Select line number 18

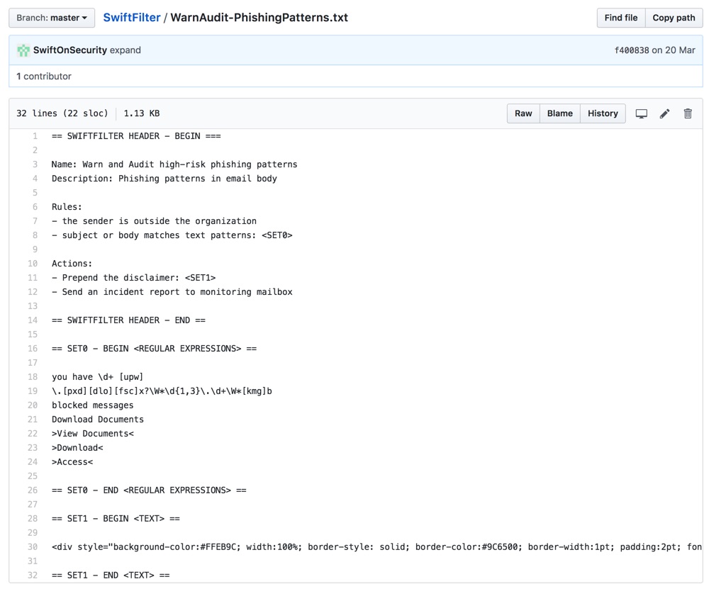coord(32,376)
